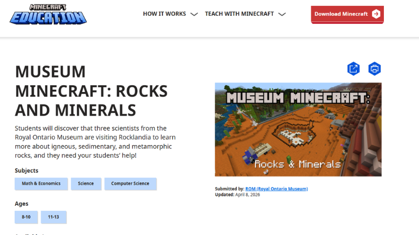The image size is (419, 235).
Task: Click the Ages label
Action: [21, 204]
